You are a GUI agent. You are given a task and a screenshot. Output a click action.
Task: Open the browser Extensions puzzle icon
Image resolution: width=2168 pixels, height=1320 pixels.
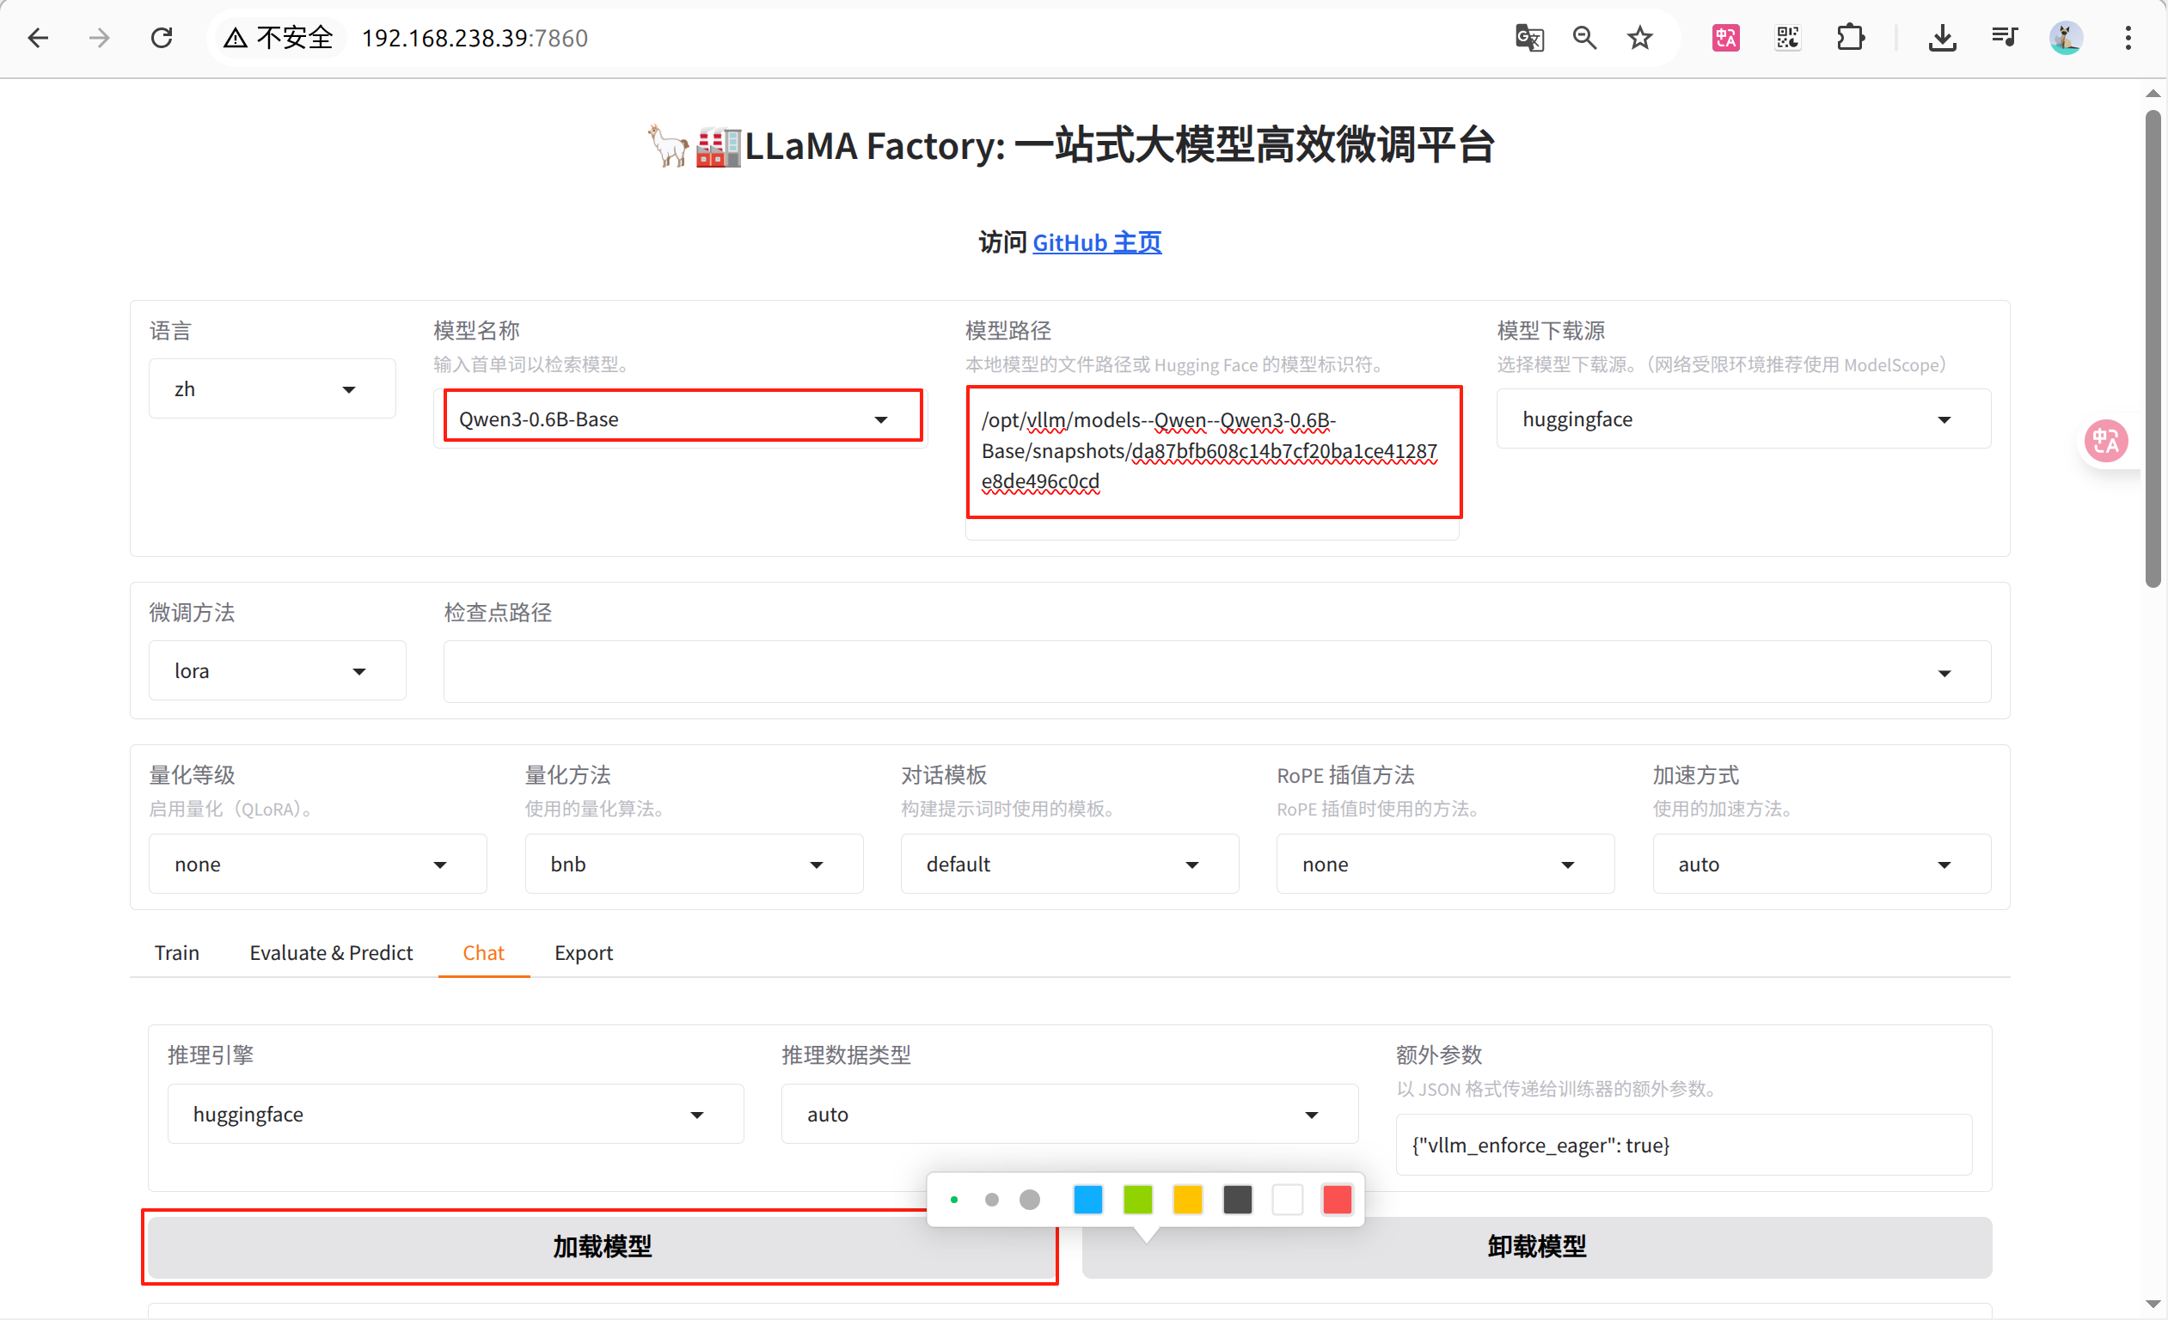click(1851, 38)
